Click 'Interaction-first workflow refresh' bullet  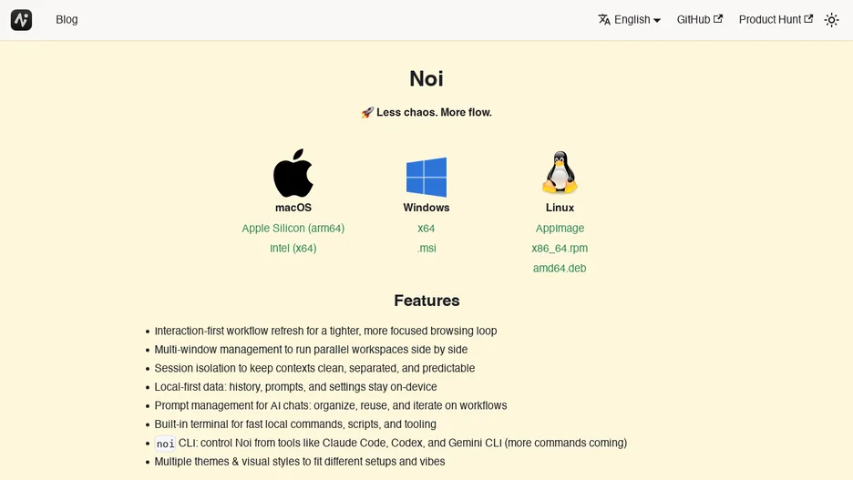(x=325, y=331)
